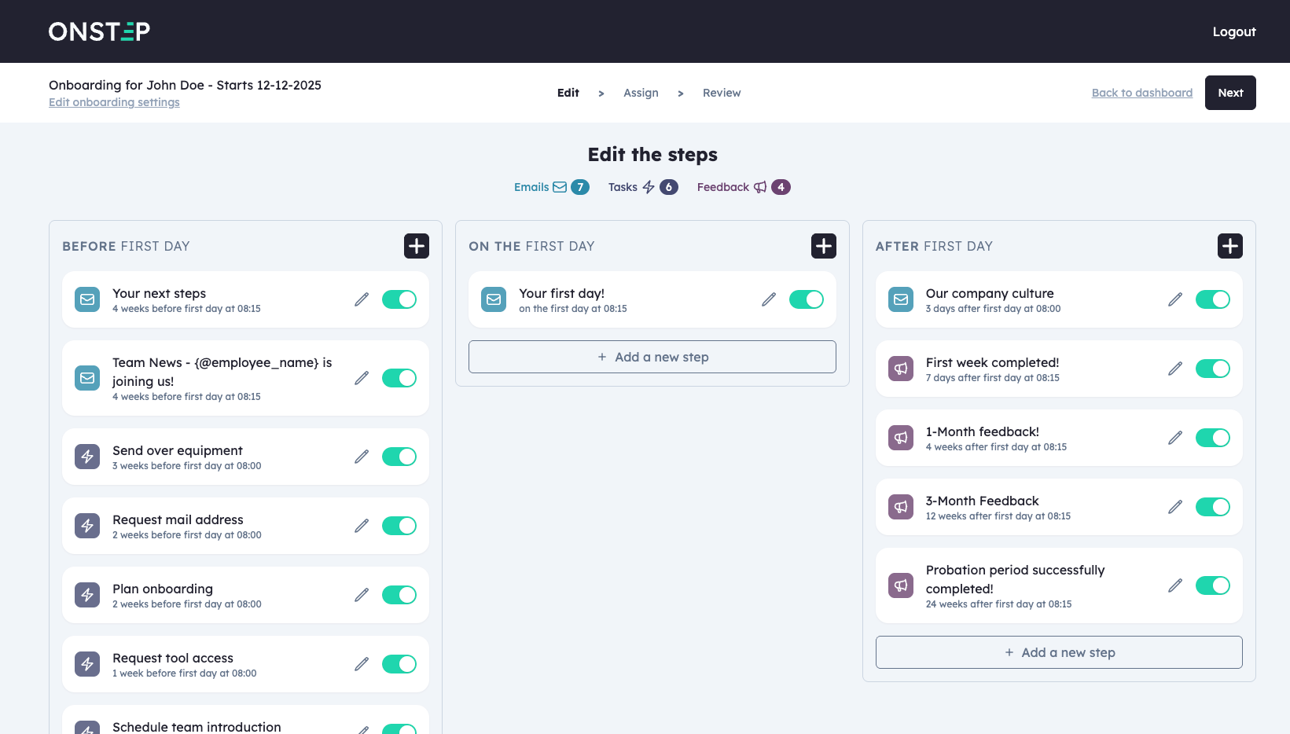Click Logout in the header
This screenshot has width=1290, height=734.
1233,31
